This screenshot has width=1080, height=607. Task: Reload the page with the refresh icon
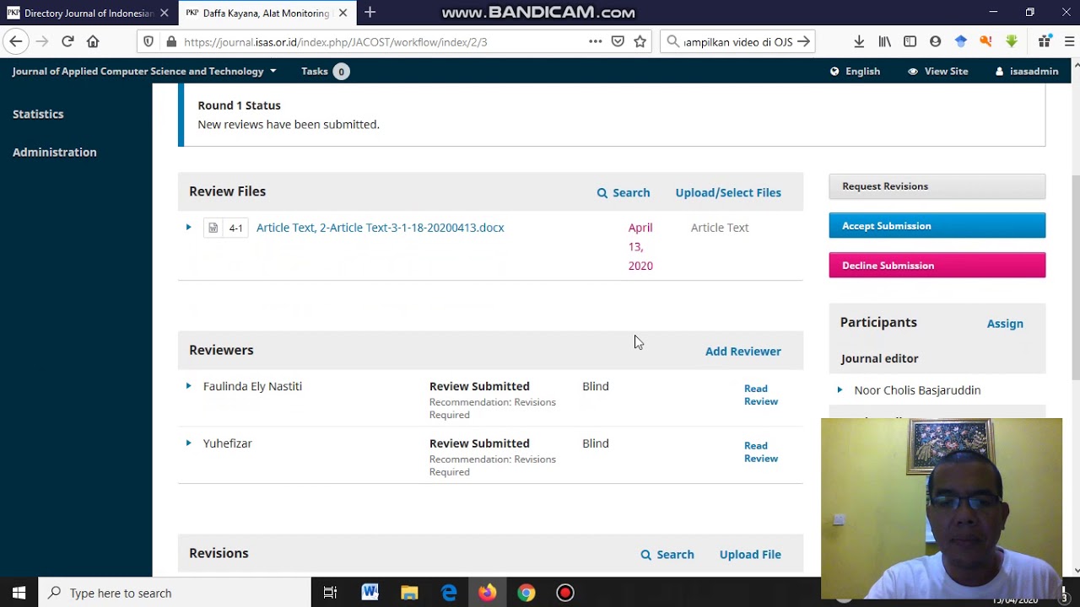click(x=67, y=41)
